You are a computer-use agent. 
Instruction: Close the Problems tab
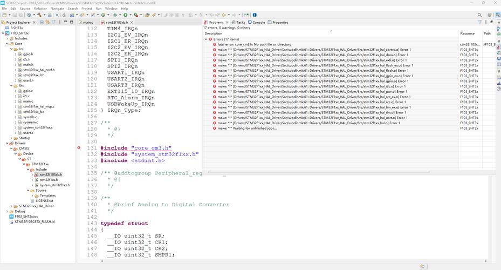coord(227,22)
